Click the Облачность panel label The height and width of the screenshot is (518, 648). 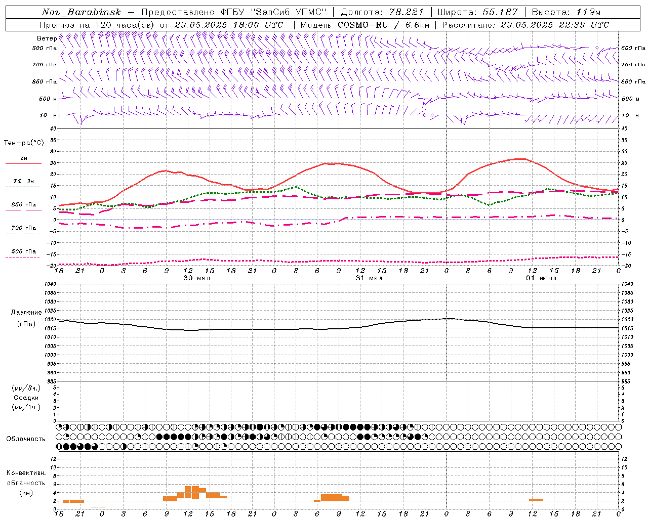(26, 439)
